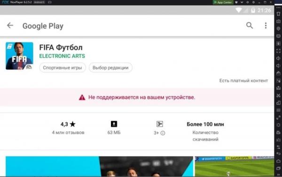The height and width of the screenshot is (177, 282).
Task: Open the green football pitch screenshot
Action: pyautogui.click(x=235, y=166)
